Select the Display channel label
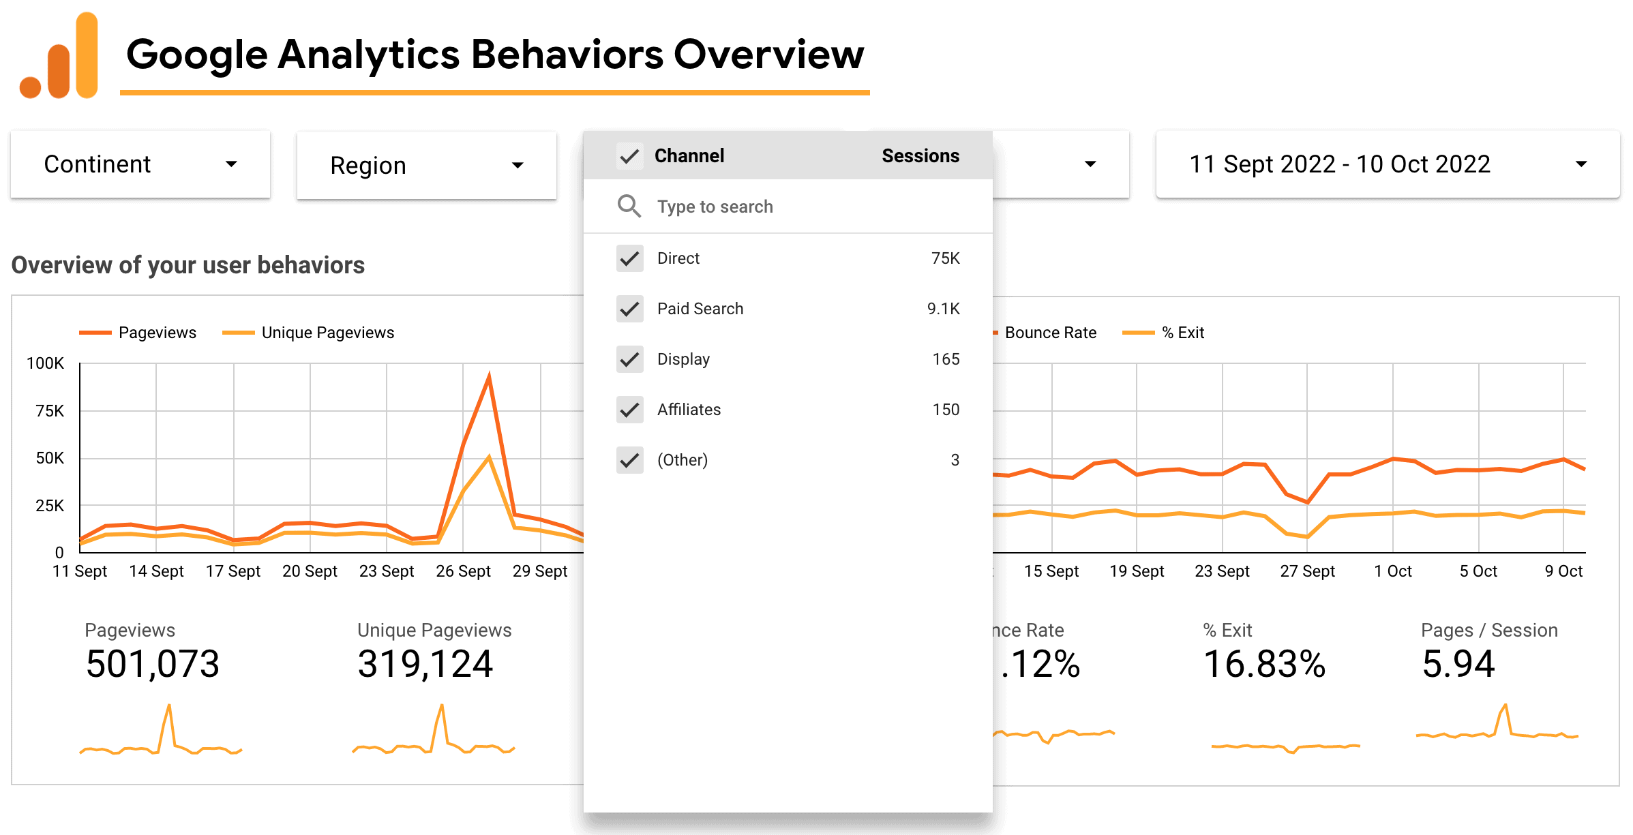1633x835 pixels. click(x=683, y=359)
